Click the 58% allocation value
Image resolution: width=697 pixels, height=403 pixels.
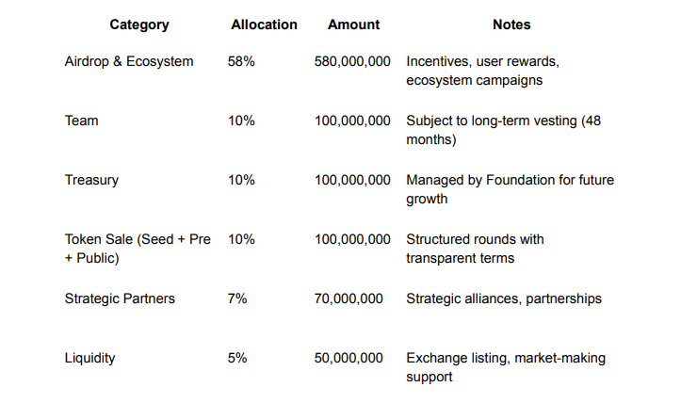point(241,61)
